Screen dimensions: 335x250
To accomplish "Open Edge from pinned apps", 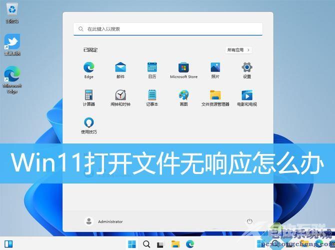I will [x=89, y=70].
